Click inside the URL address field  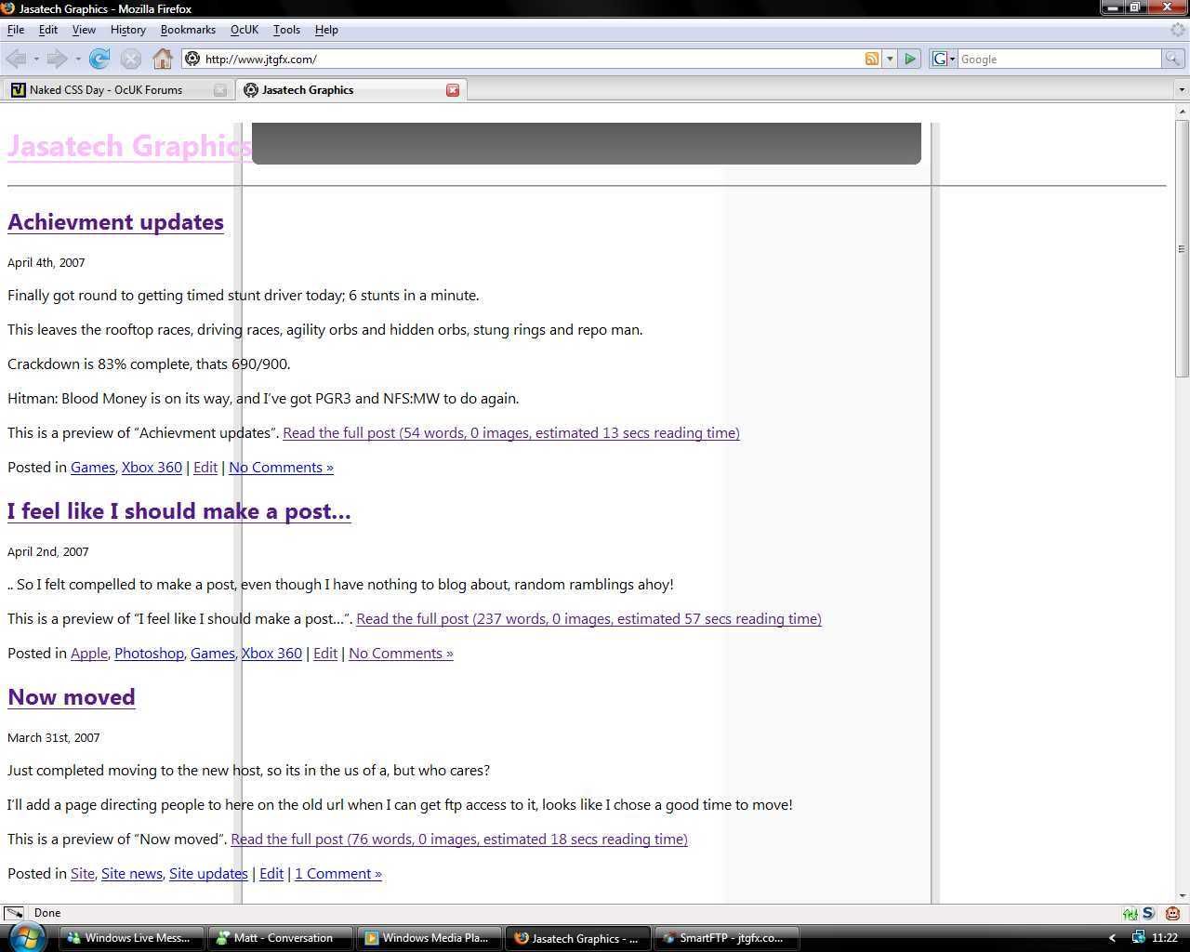pos(530,59)
